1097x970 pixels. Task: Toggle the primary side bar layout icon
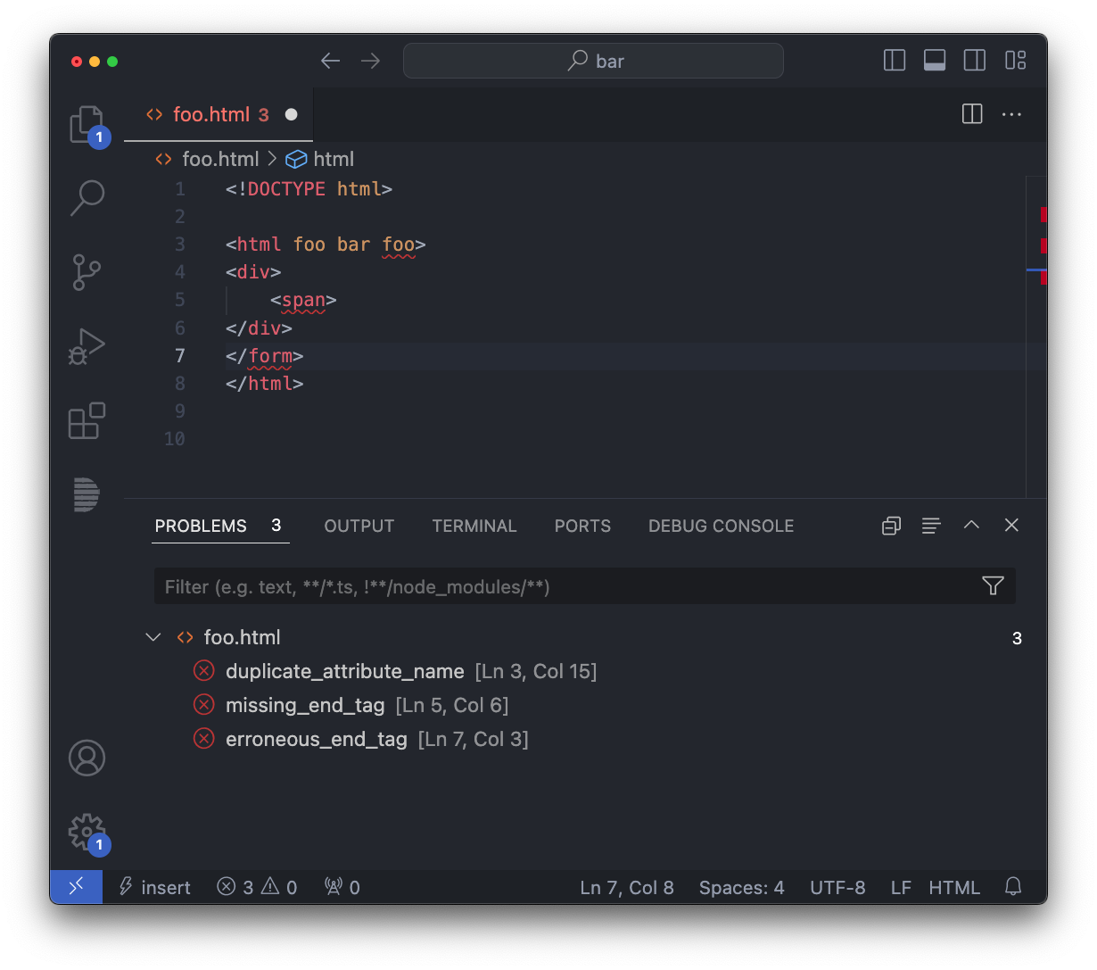[x=895, y=60]
